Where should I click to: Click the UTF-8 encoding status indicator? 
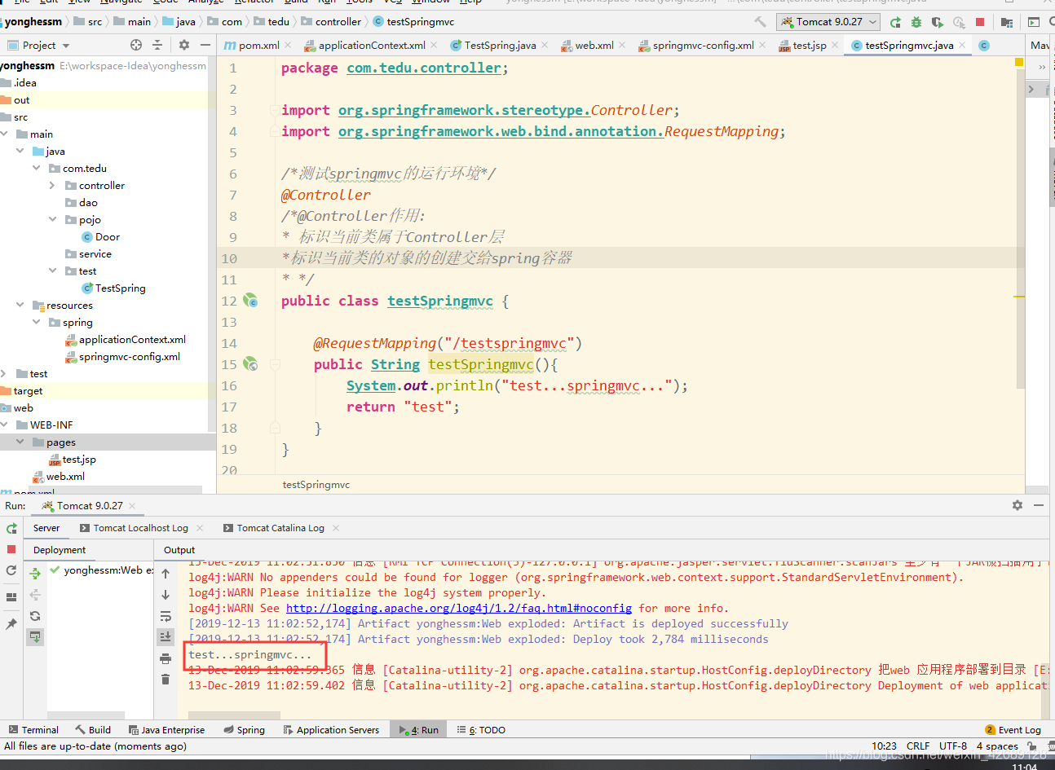[x=953, y=746]
